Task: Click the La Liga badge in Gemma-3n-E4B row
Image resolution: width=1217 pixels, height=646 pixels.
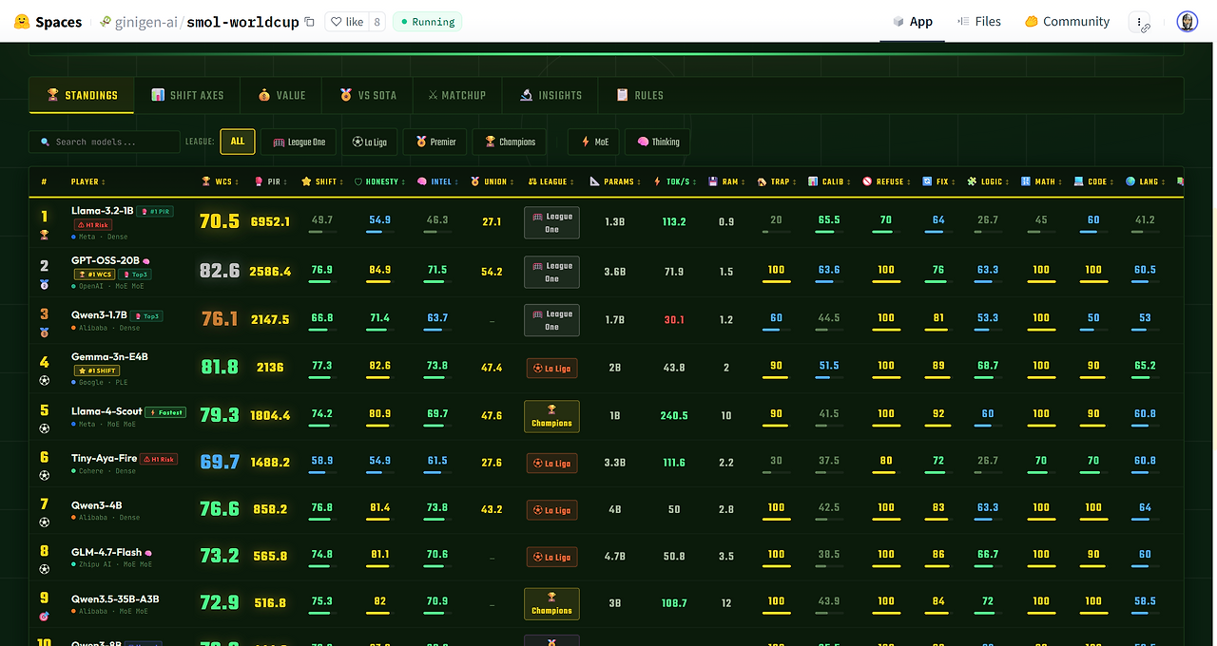Action: tap(551, 368)
